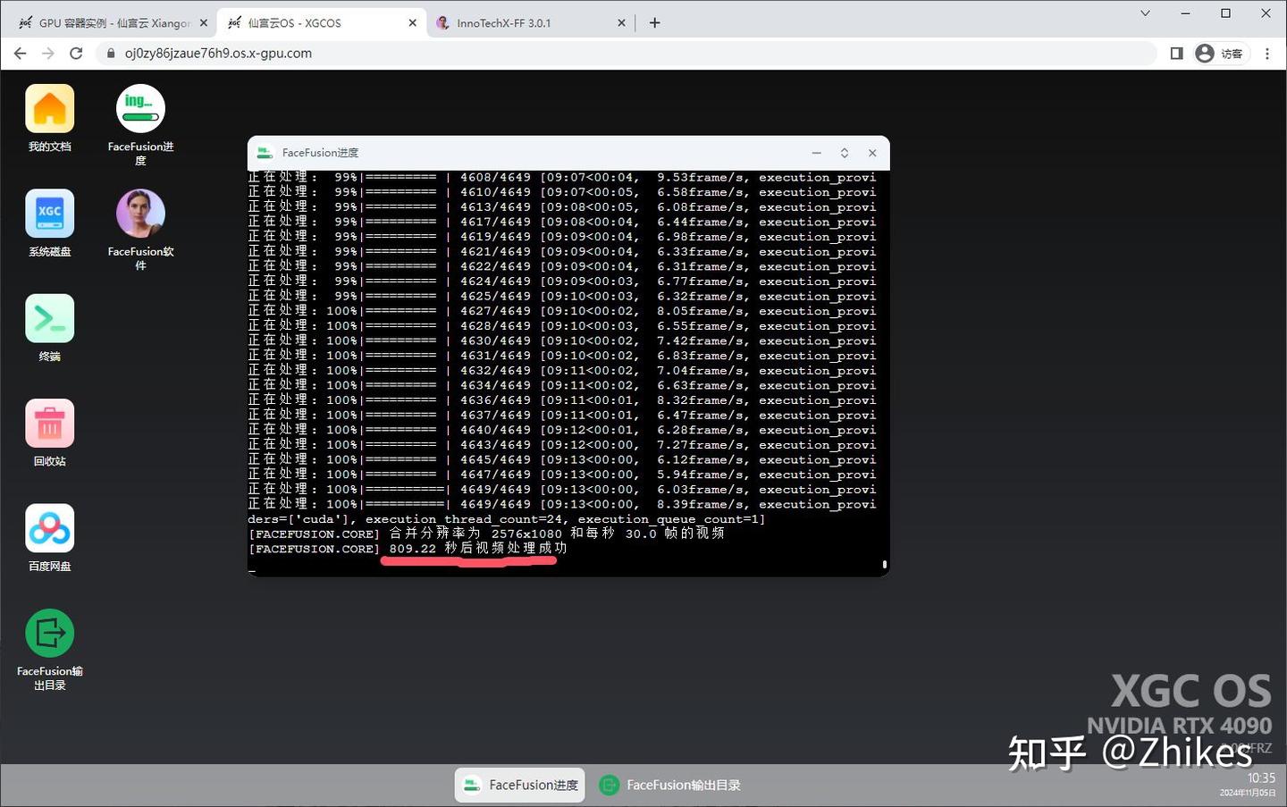Close the 仙宫云OS - XGCOS tab
Screen dimensions: 1287x807
coord(412,23)
